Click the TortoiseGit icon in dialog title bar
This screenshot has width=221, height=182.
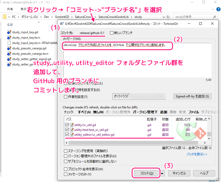pyautogui.click(x=61, y=24)
